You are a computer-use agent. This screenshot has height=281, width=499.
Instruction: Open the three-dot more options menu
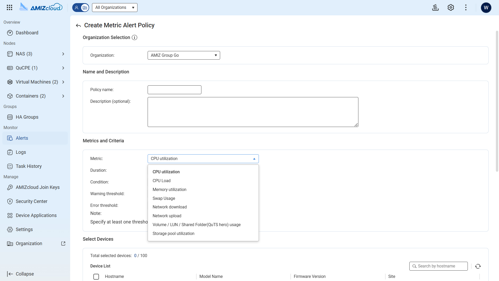466,8
